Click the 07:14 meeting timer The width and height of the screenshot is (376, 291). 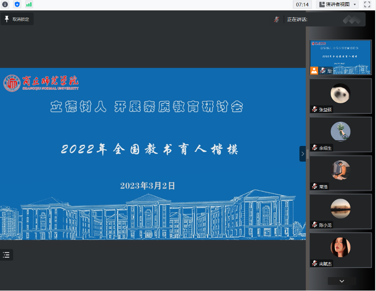click(x=302, y=4)
